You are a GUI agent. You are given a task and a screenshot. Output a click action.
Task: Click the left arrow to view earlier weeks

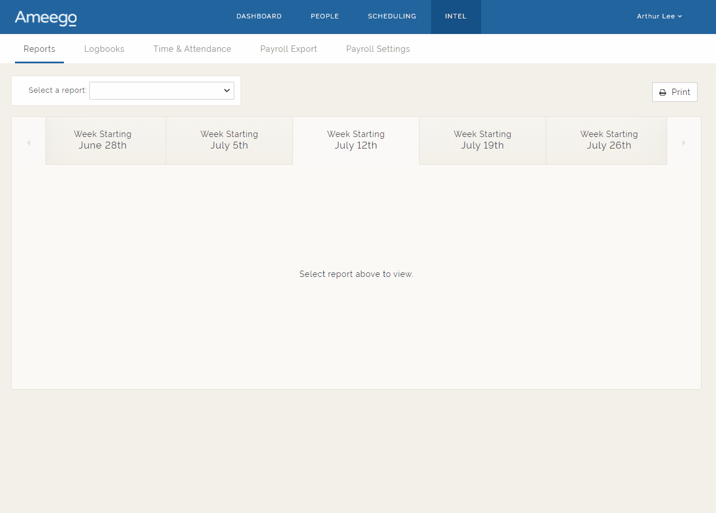[29, 142]
